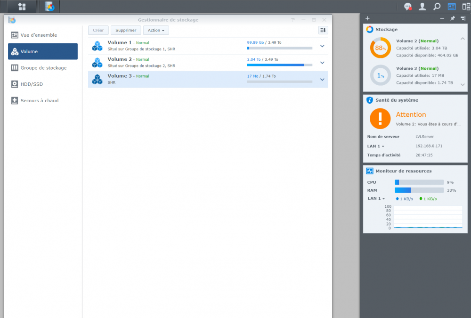Open the notifications chat bubble icon
This screenshot has height=318, width=471.
tap(408, 7)
